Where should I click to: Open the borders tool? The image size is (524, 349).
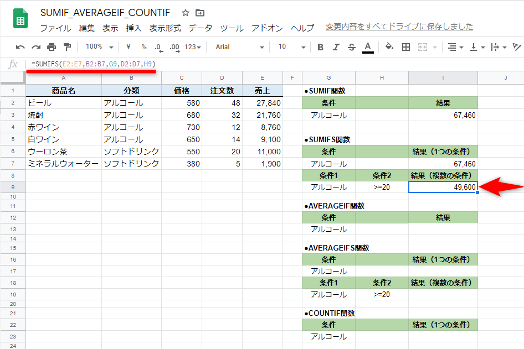coord(406,49)
